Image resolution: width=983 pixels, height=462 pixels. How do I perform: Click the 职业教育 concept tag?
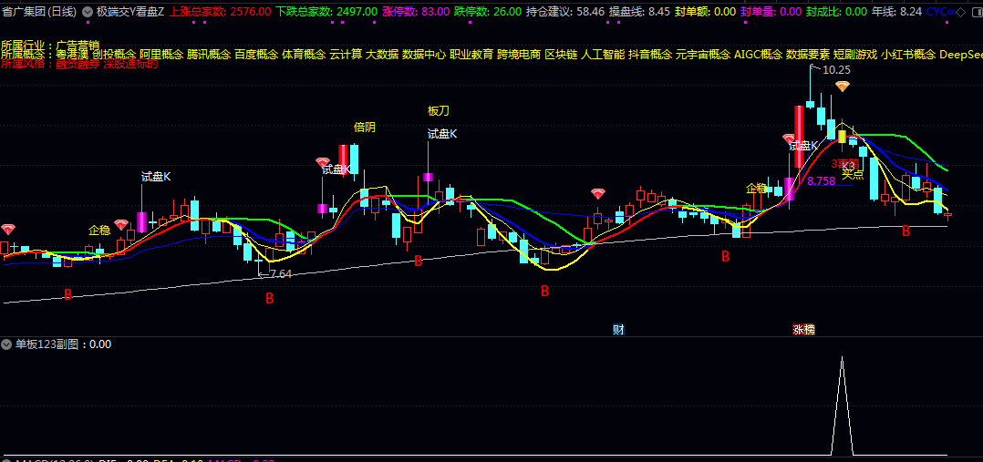point(471,55)
